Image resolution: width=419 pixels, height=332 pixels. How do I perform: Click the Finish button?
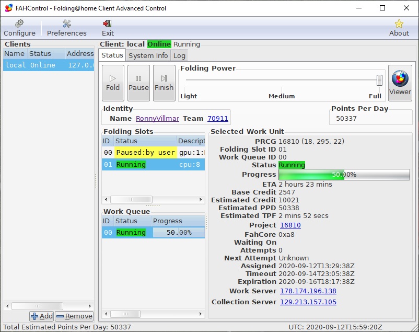pos(164,83)
